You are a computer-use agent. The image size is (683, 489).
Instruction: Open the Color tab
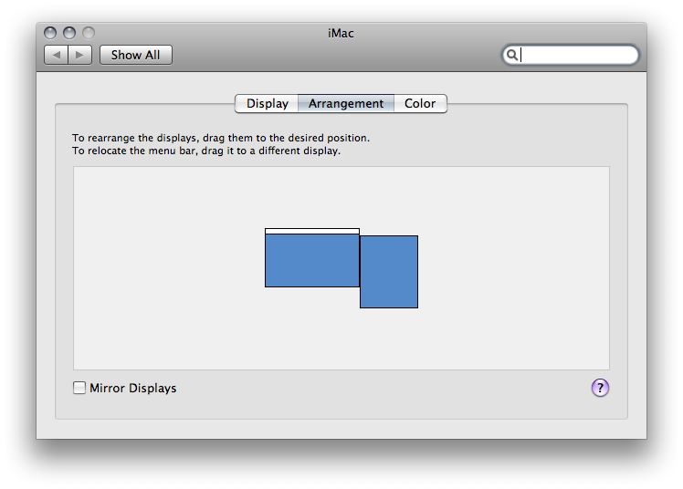tap(420, 103)
